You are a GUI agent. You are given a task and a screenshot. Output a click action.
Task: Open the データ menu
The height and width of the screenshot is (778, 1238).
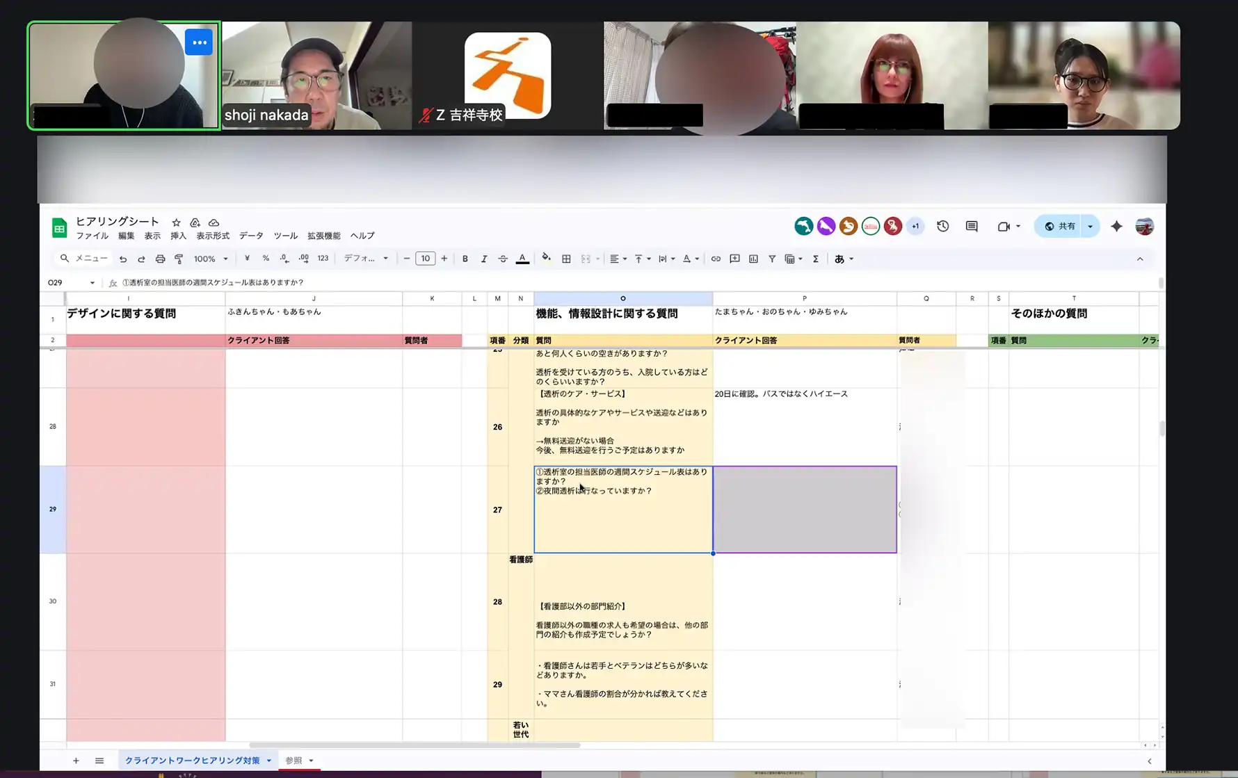click(251, 236)
